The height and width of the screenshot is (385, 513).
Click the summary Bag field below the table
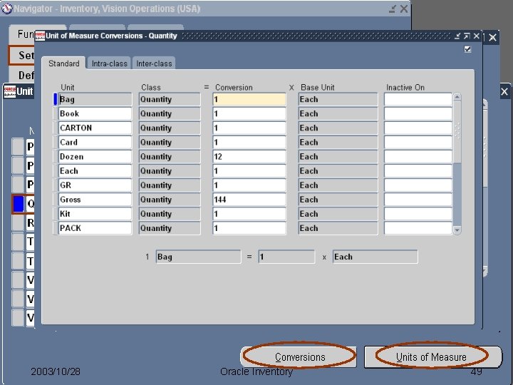point(198,257)
